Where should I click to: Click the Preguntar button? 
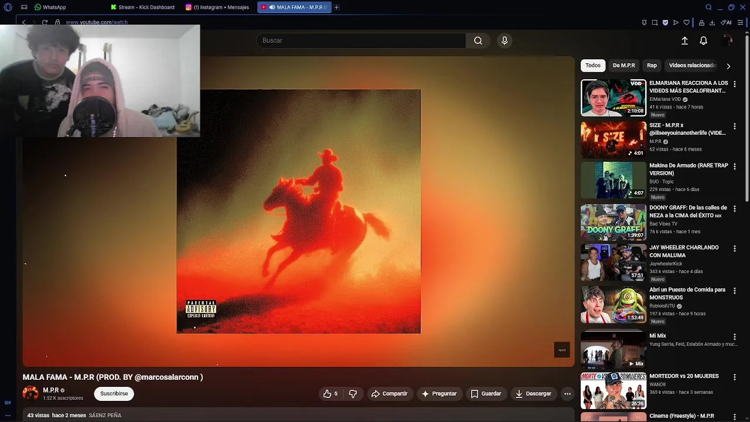click(x=439, y=394)
